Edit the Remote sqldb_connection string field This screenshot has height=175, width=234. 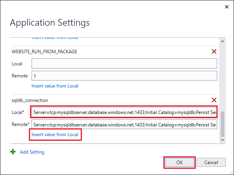(124, 124)
